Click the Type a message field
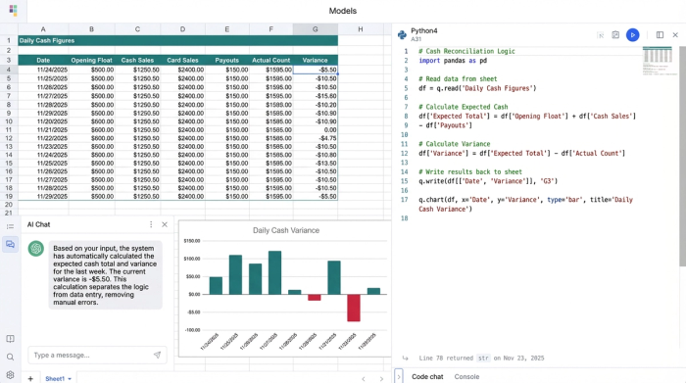The width and height of the screenshot is (686, 383). click(x=97, y=355)
